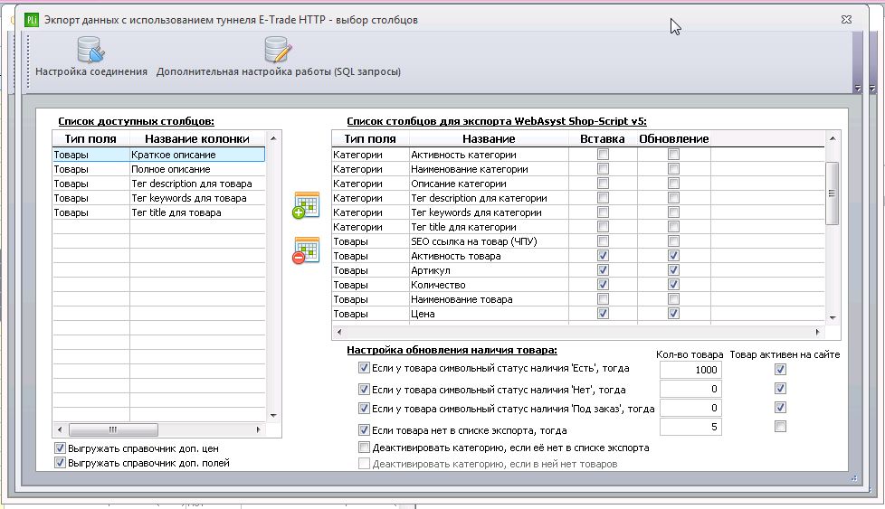The height and width of the screenshot is (509, 885).
Task: Toggle Вставка checkbox for 'Активность товара'
Action: (x=604, y=255)
